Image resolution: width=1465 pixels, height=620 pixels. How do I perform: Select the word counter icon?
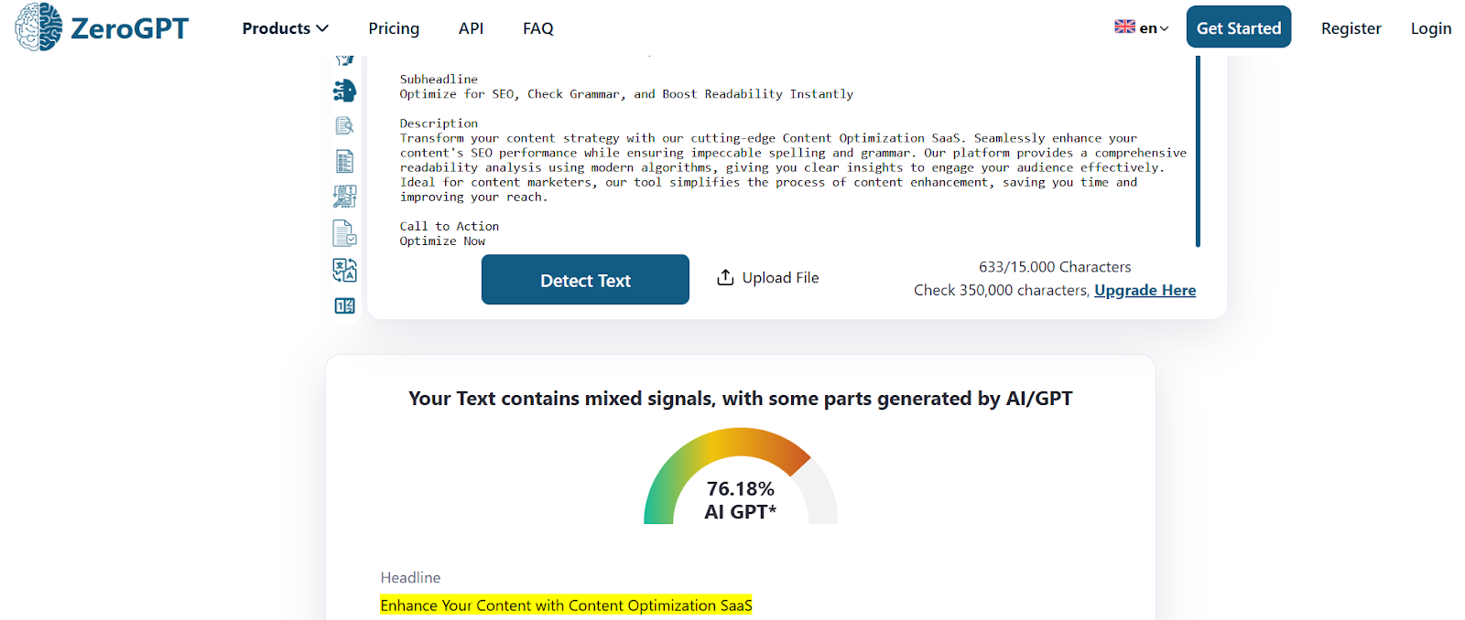344,305
